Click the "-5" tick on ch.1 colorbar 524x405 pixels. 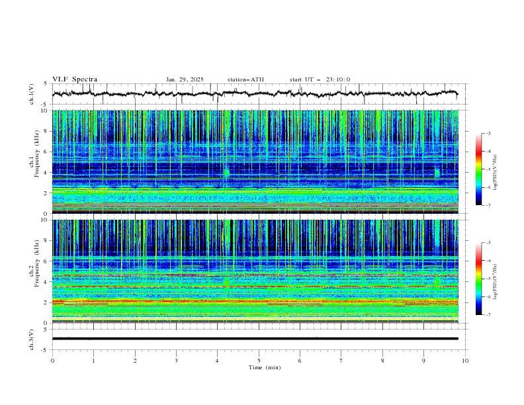(x=488, y=169)
